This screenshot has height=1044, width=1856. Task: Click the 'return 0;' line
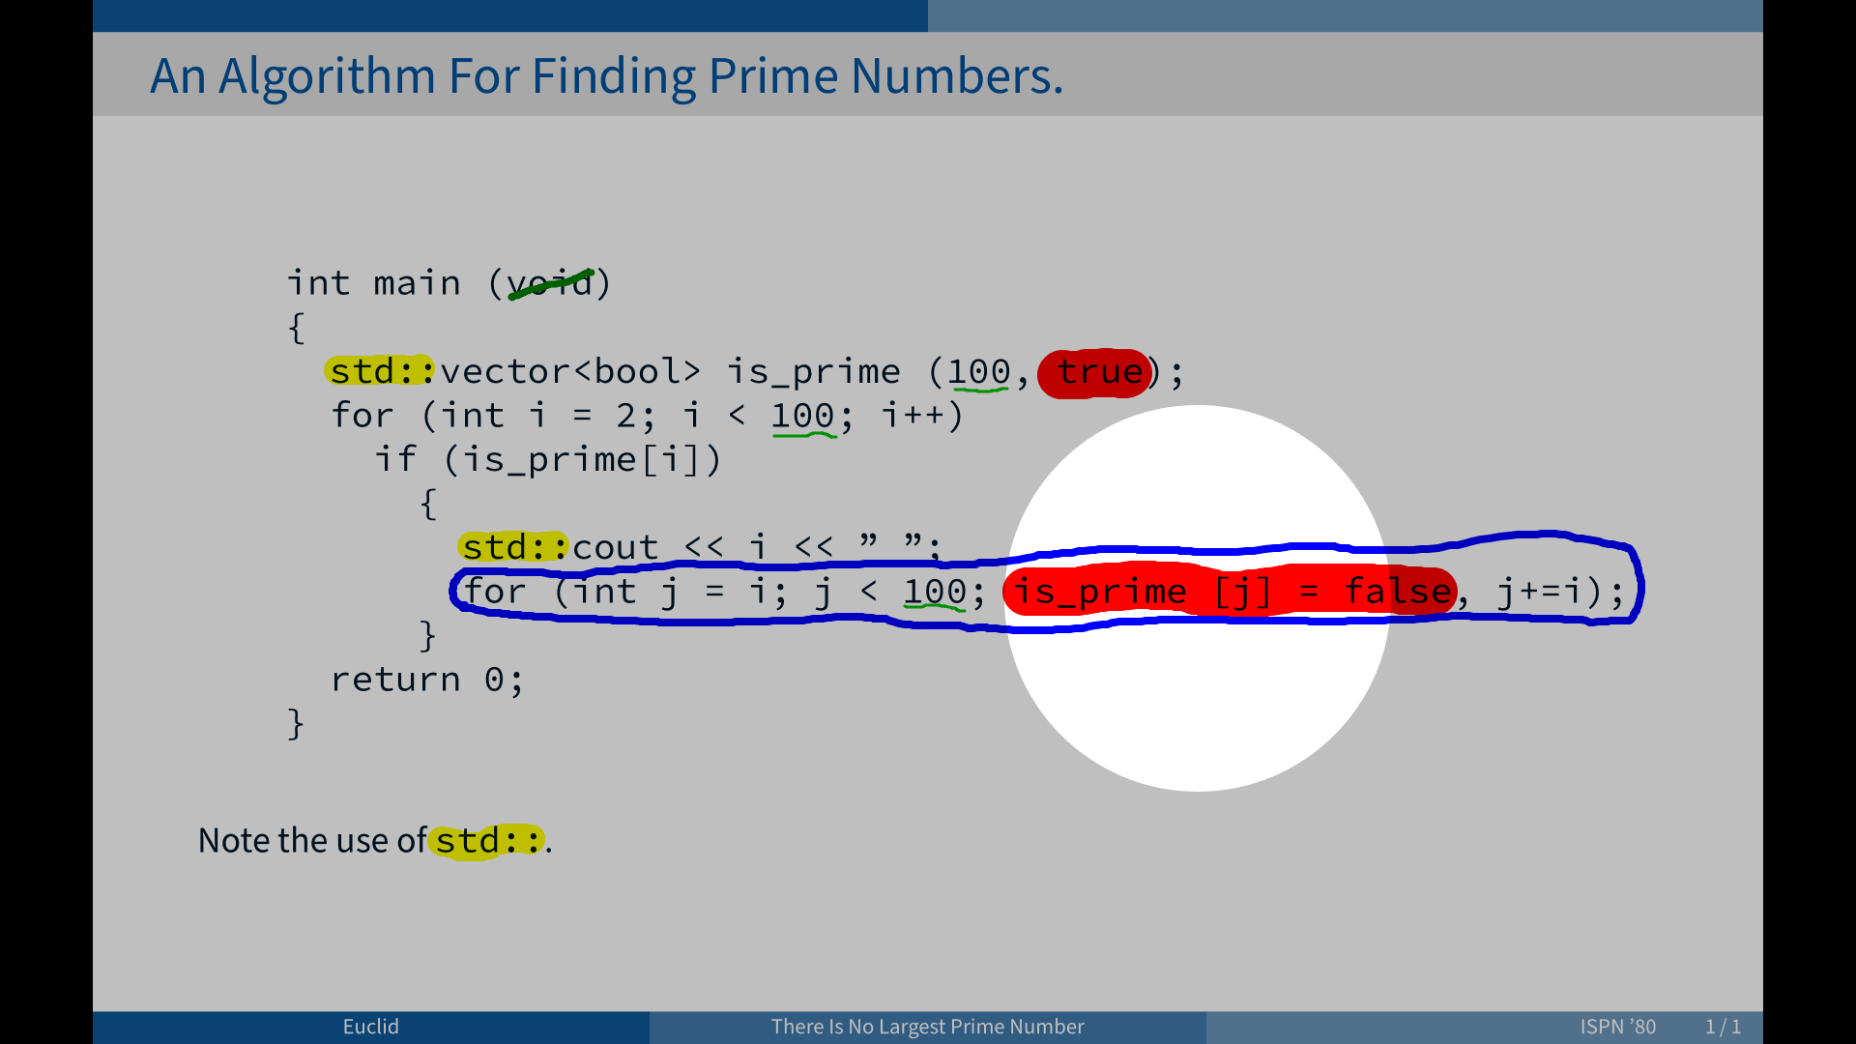point(426,680)
